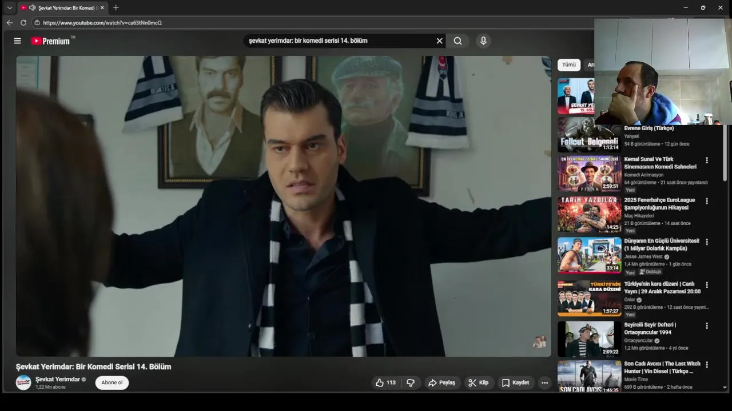Open options for Seyircili Seyir Defteri video
The width and height of the screenshot is (732, 411).
(707, 325)
